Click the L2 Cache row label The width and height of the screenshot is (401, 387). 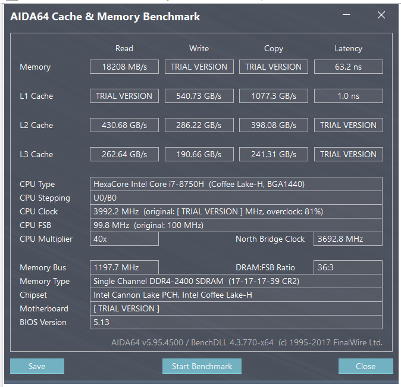coord(36,125)
